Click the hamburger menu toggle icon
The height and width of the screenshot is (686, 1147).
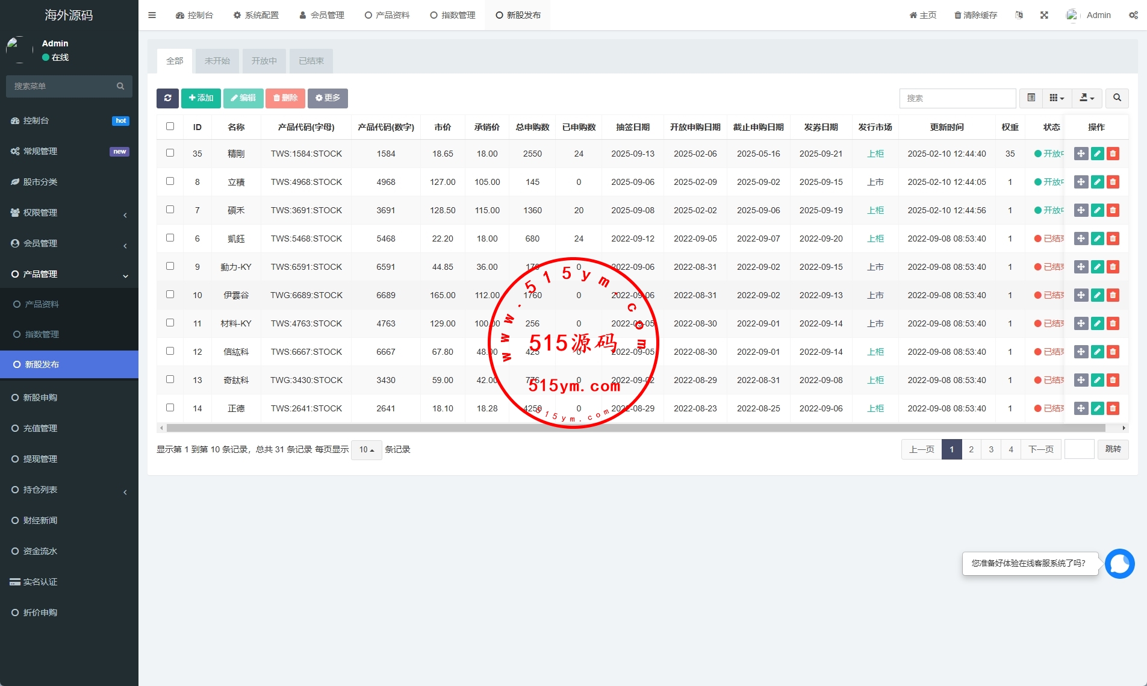point(152,15)
